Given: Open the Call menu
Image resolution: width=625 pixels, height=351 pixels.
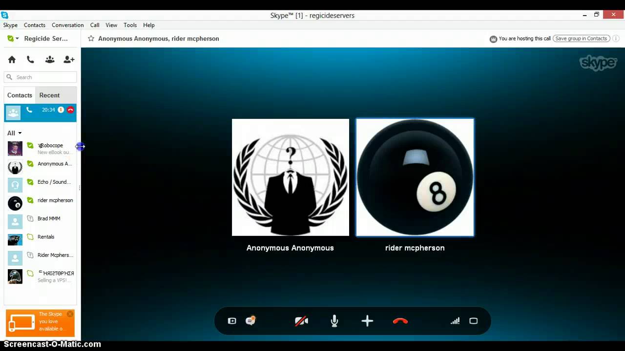Looking at the screenshot, I should (95, 25).
